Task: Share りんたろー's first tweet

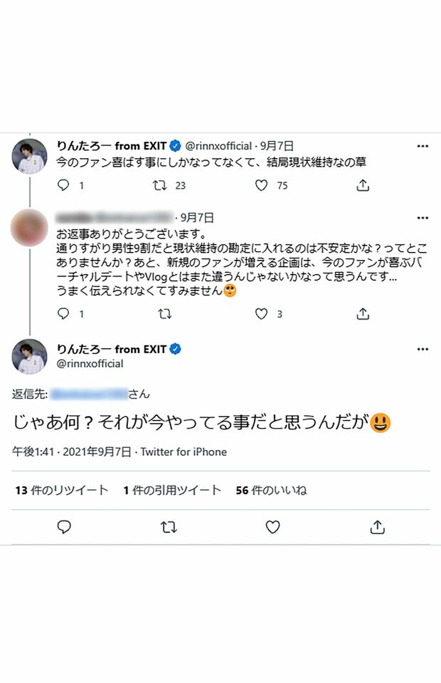Action: (x=363, y=185)
